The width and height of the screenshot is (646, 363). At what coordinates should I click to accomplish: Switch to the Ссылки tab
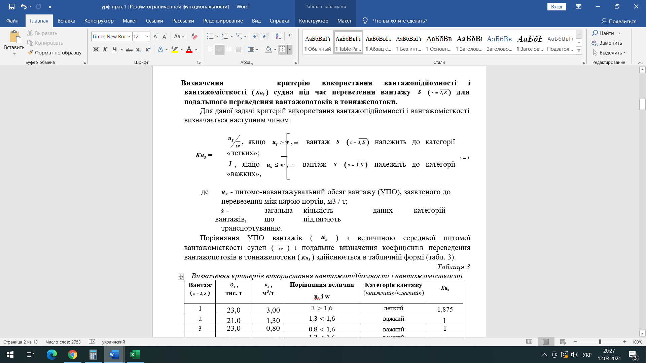coord(154,21)
